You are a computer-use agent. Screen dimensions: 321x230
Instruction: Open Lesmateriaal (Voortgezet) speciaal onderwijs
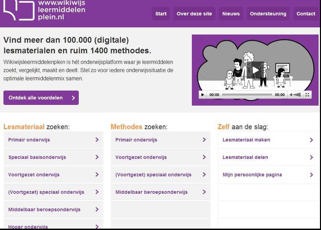(x=54, y=192)
